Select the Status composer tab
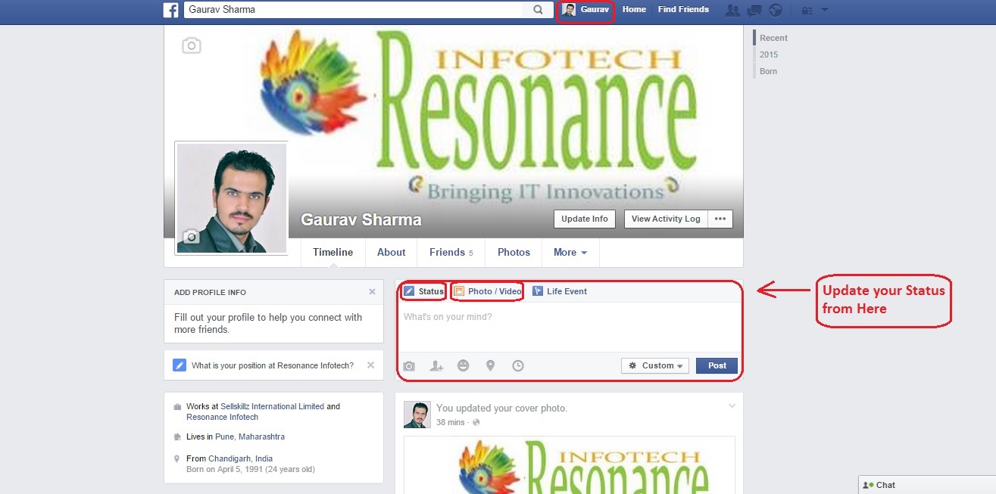The height and width of the screenshot is (494, 996). pos(423,291)
